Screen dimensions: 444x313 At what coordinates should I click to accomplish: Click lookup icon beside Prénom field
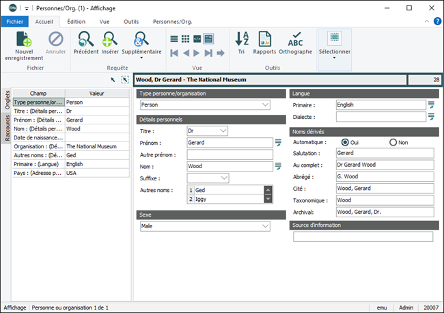click(x=278, y=142)
